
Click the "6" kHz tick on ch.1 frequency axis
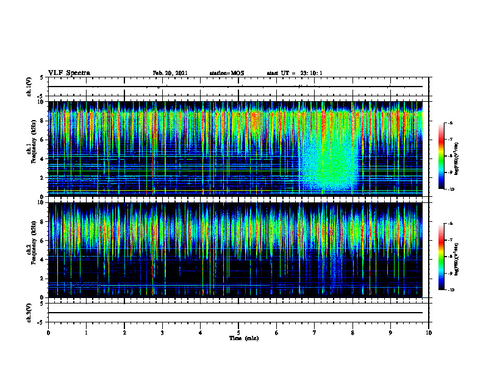click(43, 140)
